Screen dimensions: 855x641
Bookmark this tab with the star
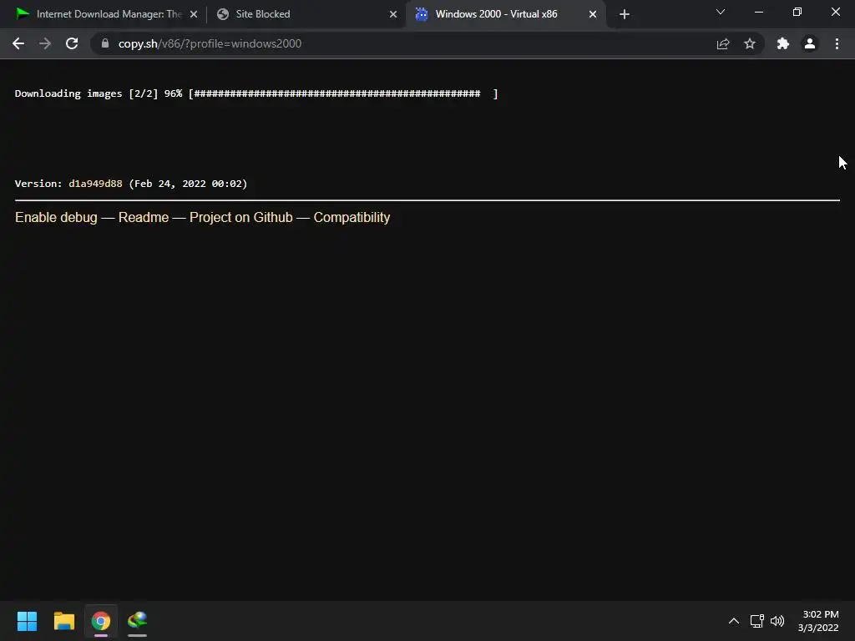750,43
